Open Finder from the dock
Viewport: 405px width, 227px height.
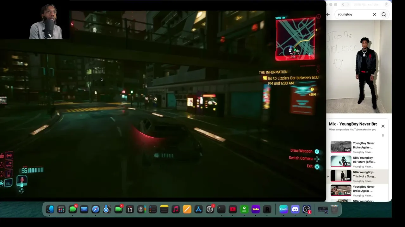coord(50,209)
